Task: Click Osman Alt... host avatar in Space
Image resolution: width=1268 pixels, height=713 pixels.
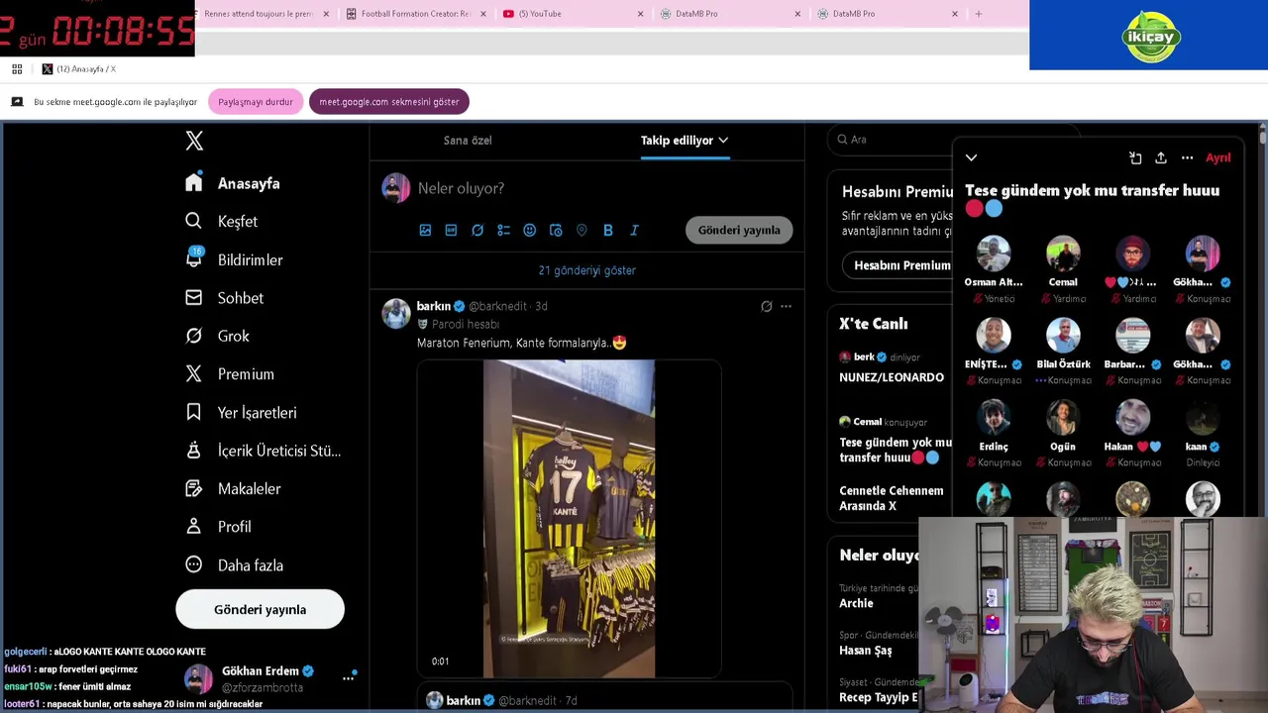Action: 993,254
